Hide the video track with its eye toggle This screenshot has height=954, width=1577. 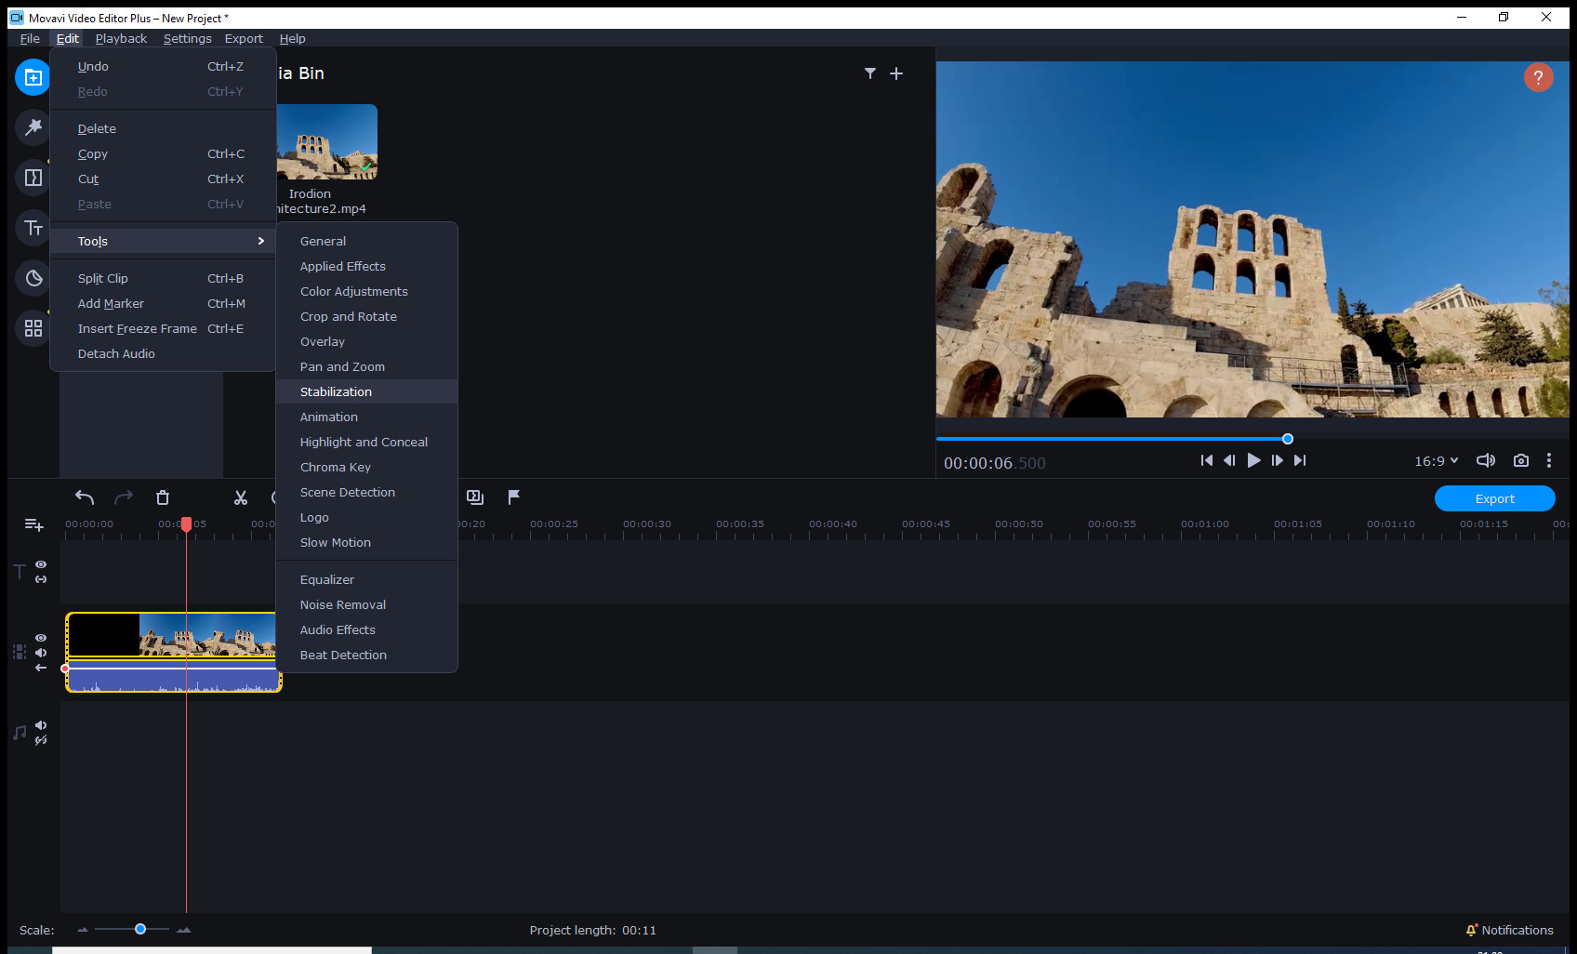pyautogui.click(x=41, y=638)
